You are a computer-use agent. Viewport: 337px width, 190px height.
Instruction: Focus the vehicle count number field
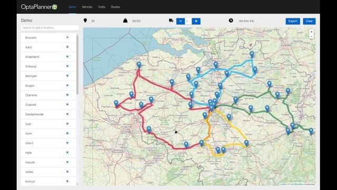click(188, 21)
